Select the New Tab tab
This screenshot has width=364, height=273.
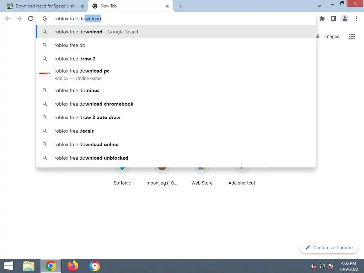tap(130, 6)
